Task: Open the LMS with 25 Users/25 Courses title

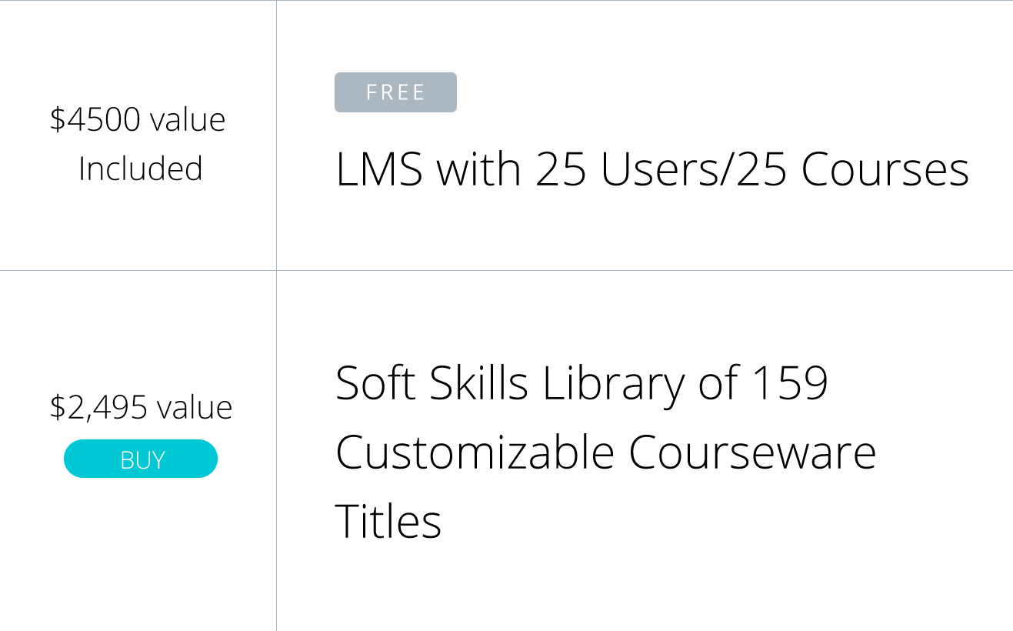Action: click(651, 170)
